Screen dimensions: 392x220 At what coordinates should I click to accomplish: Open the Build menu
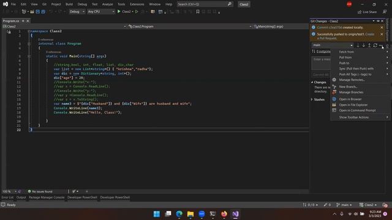click(x=69, y=4)
